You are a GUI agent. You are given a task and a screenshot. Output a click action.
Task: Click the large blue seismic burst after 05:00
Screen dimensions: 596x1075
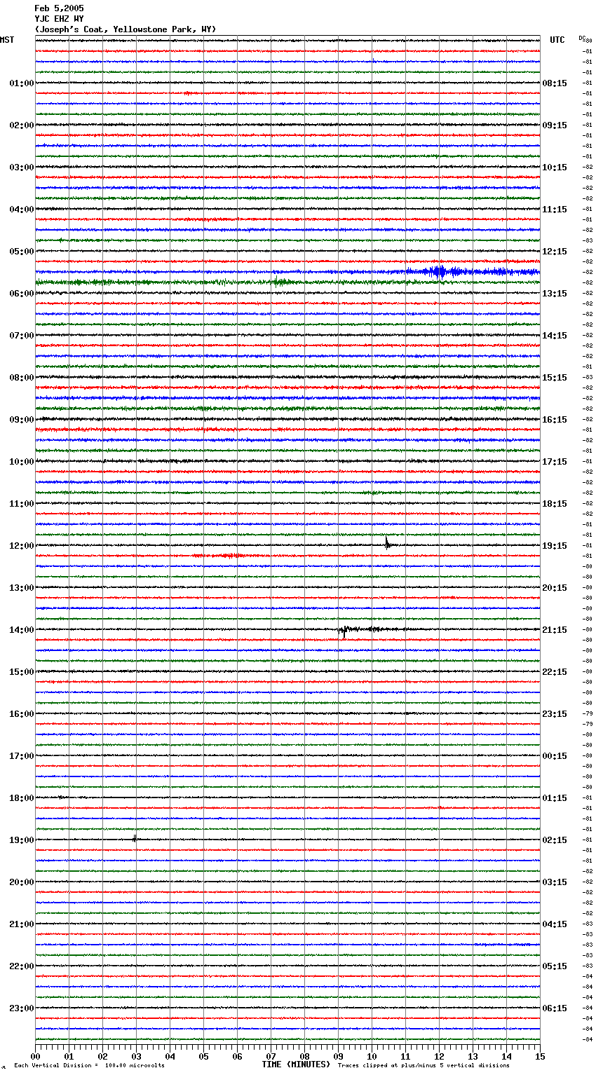pyautogui.click(x=440, y=272)
